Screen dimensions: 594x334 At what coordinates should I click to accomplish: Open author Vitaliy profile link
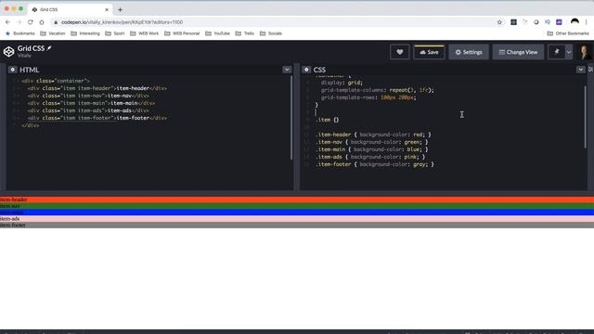point(24,56)
